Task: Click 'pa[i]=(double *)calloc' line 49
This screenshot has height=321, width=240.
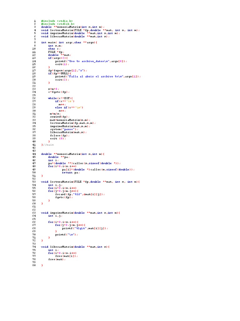Action: point(98,170)
